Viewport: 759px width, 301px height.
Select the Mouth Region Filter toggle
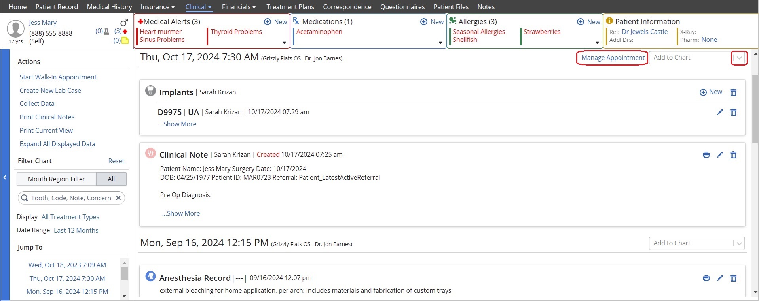(x=57, y=179)
